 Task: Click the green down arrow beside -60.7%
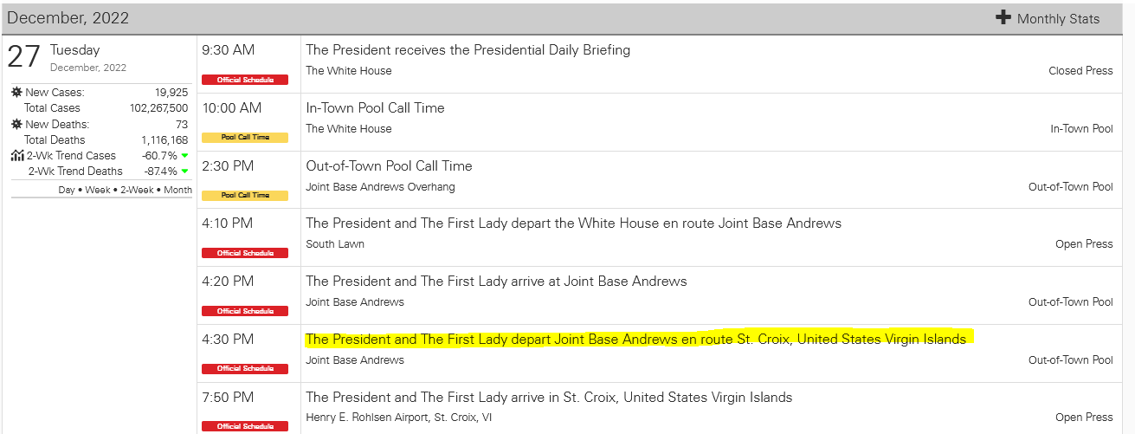[x=184, y=156]
